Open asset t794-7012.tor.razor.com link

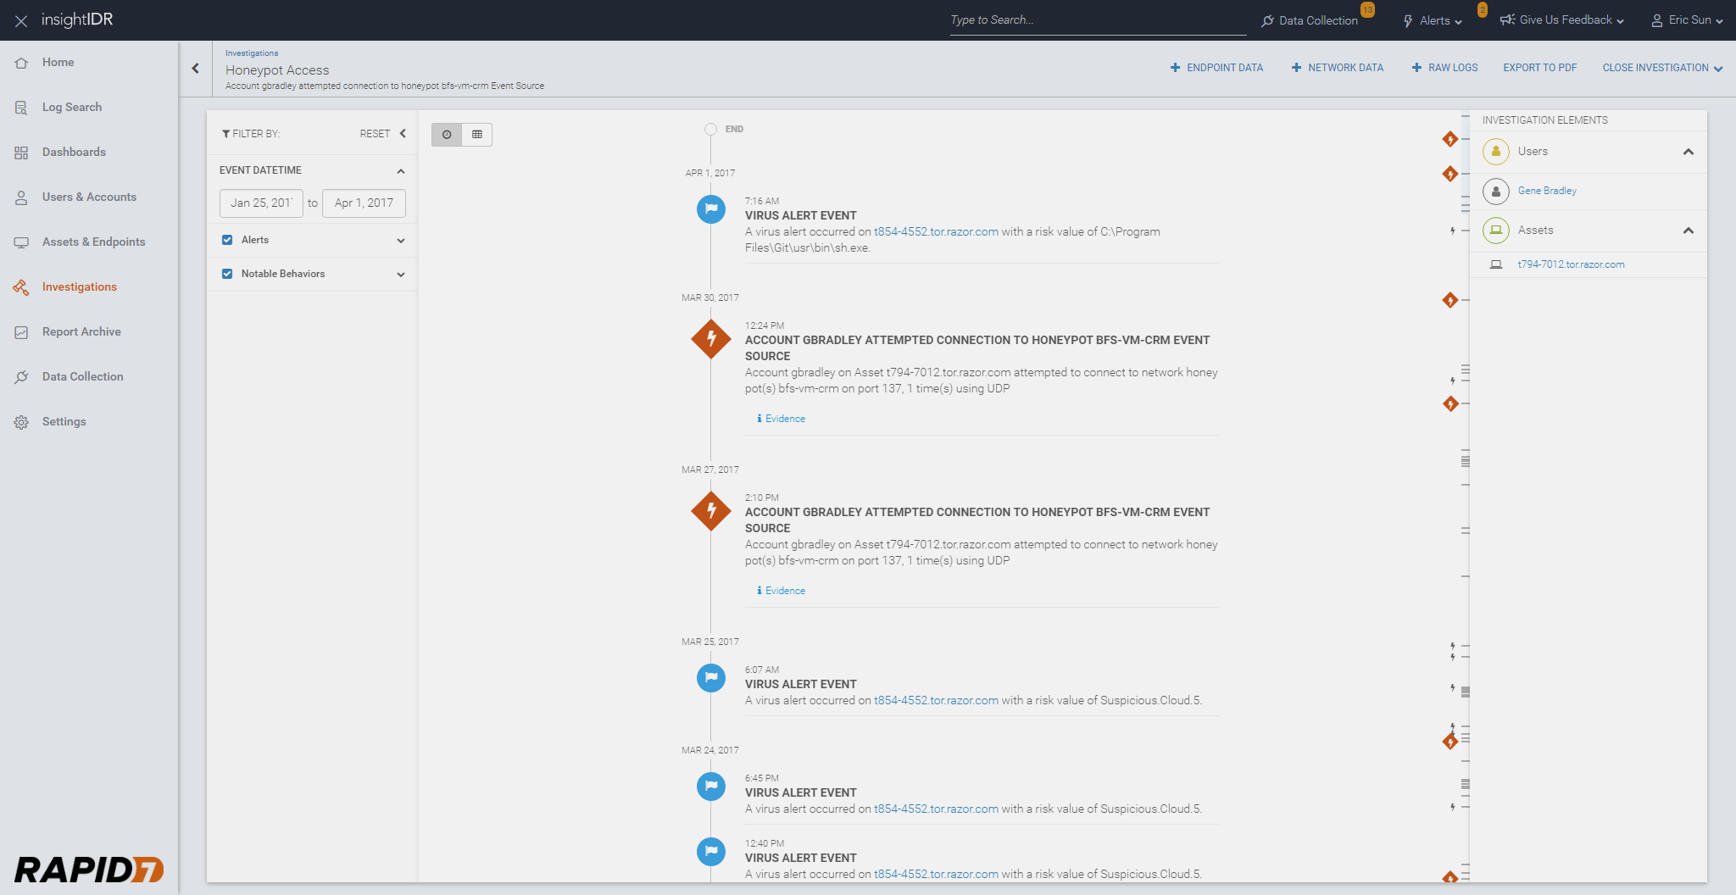click(1571, 264)
